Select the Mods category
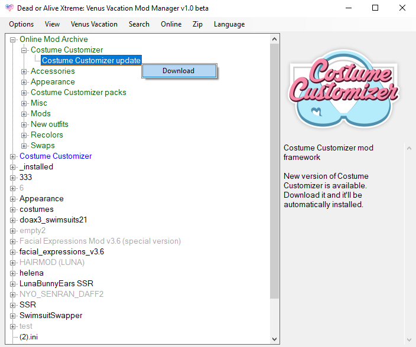416x347 pixels. tap(41, 113)
